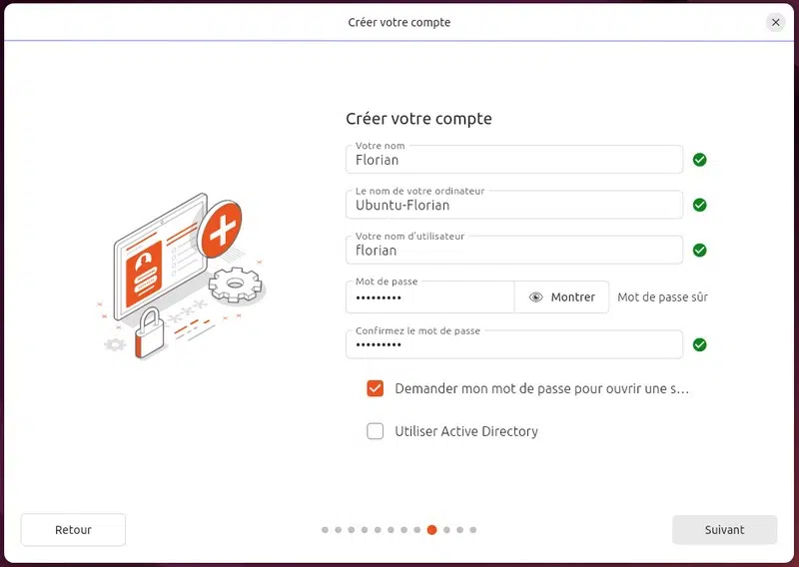
Task: Click the last page indicator dot
Action: click(473, 530)
